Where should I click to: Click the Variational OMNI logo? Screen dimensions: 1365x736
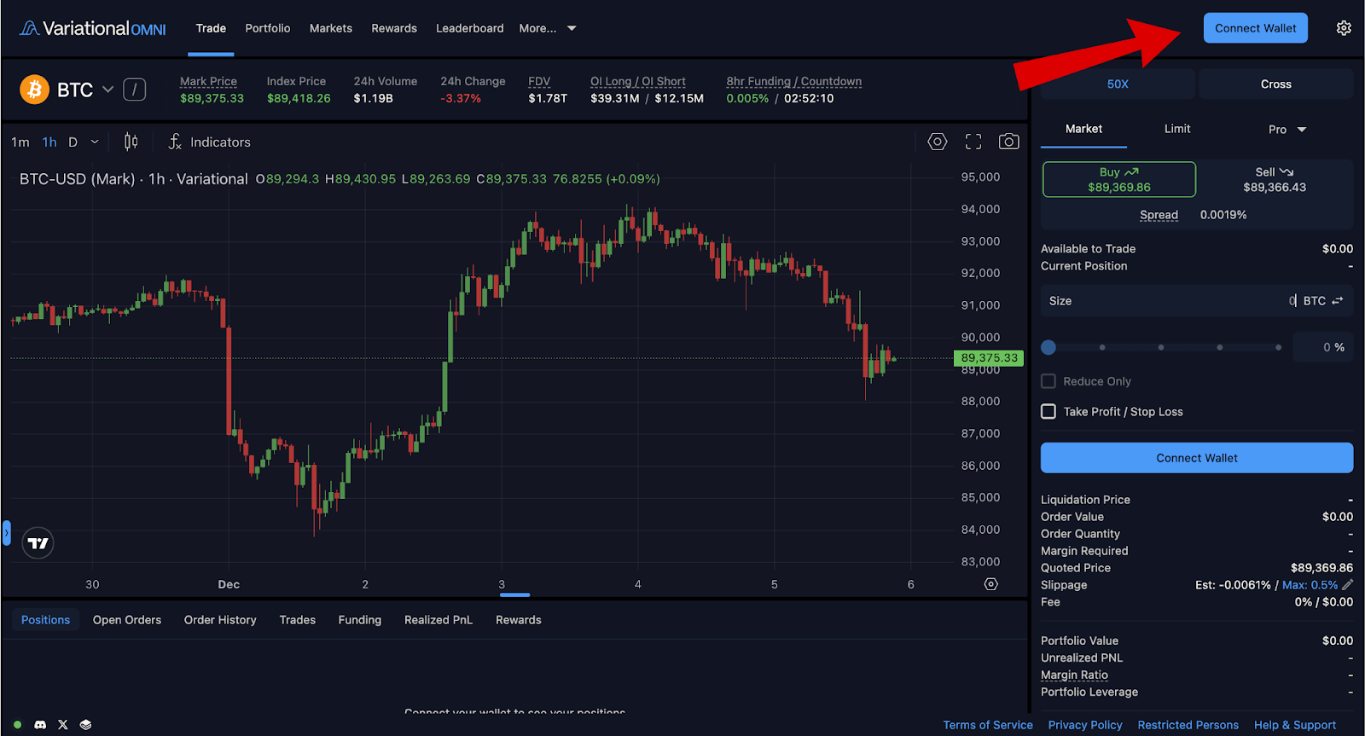(x=93, y=28)
